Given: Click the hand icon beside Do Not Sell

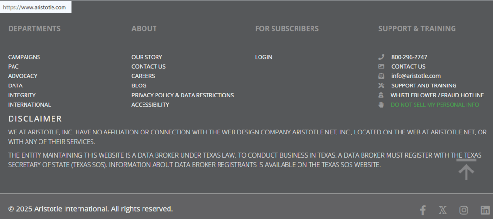Looking at the screenshot, I should click(x=381, y=105).
